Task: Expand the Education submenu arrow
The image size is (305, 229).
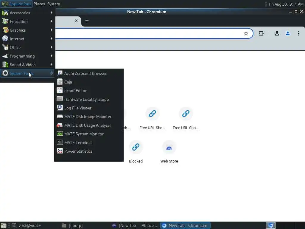Action: click(x=52, y=21)
